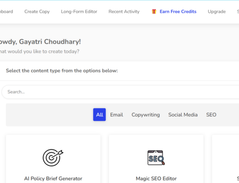
Task: Filter content types by Email
Action: pos(117,115)
